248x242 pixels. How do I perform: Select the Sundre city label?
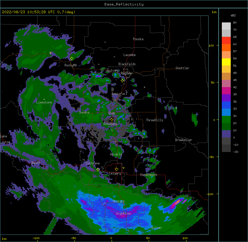[x=84, y=112]
